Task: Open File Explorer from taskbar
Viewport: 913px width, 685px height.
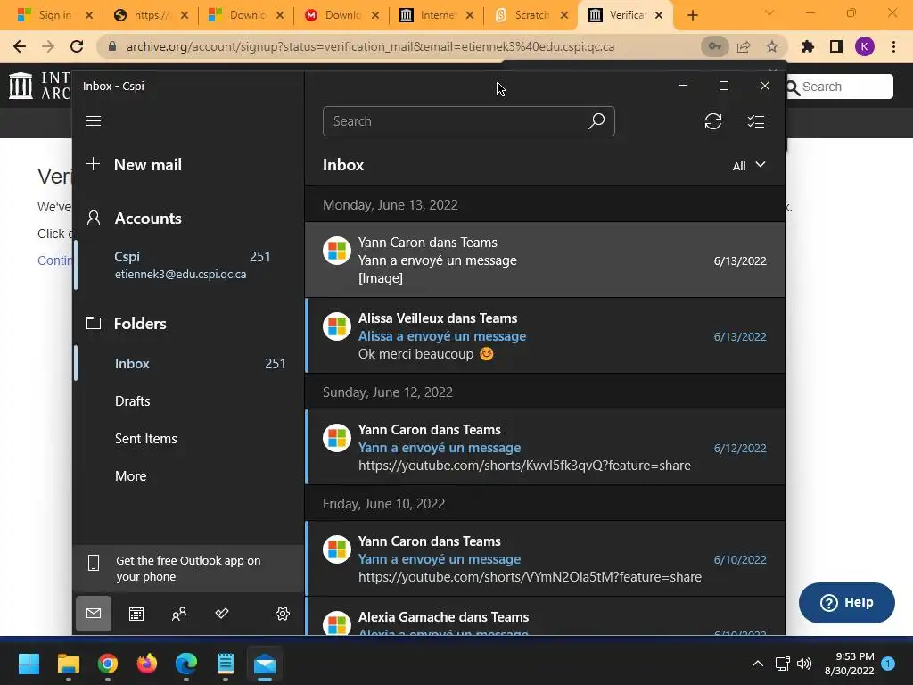Action: [68, 664]
